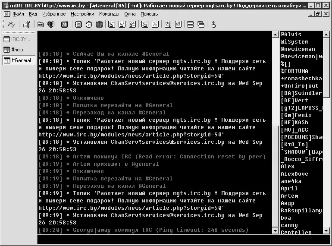This screenshot has width=332, height=246.
Task: Select nick BaRsupillamy in the list
Action: [x=301, y=211]
